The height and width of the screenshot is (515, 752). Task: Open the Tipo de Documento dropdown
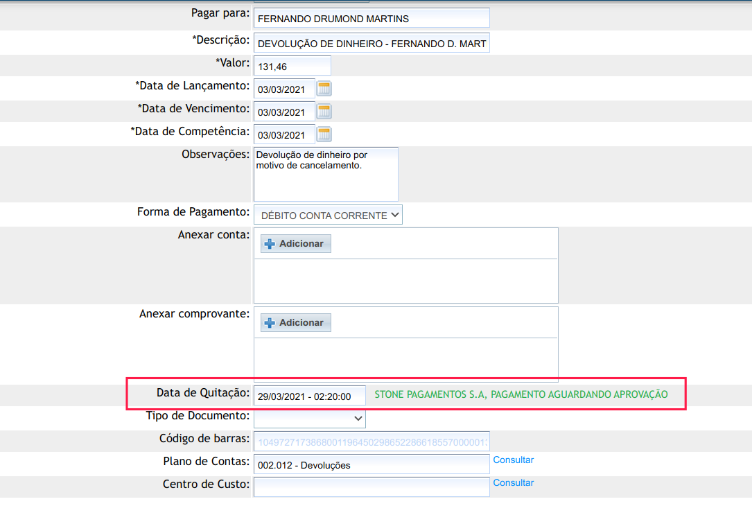(x=310, y=418)
